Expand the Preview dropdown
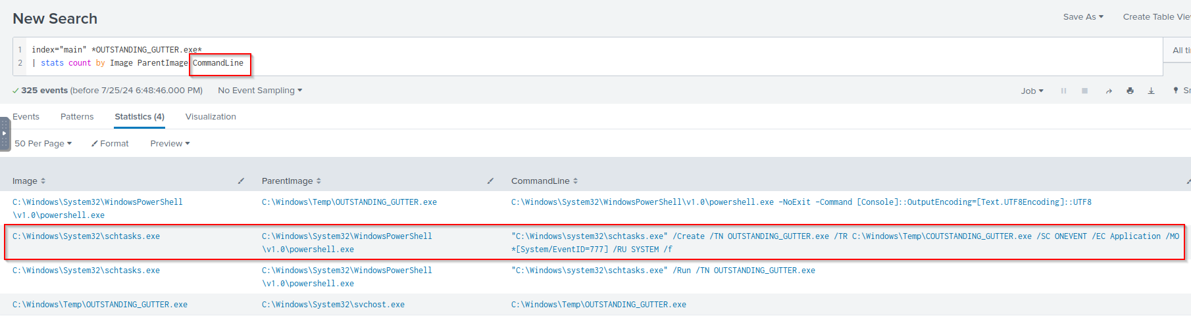Screen dimensions: 1191x327 [x=170, y=143]
